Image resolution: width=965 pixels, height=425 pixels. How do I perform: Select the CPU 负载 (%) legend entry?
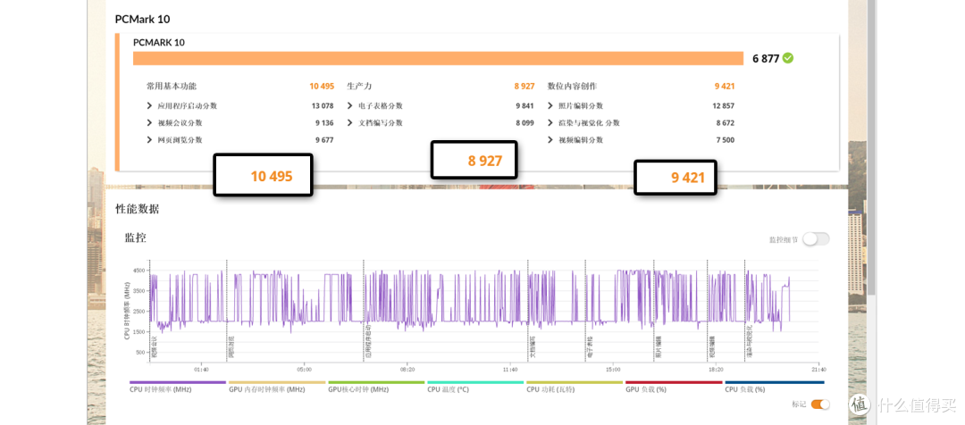[x=774, y=387]
